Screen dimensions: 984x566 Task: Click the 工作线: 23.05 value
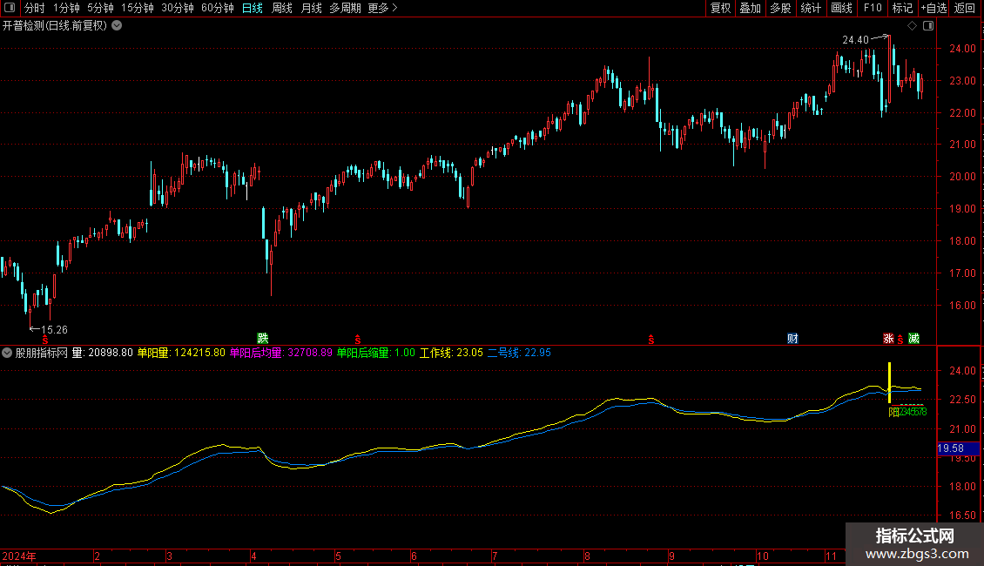(451, 353)
